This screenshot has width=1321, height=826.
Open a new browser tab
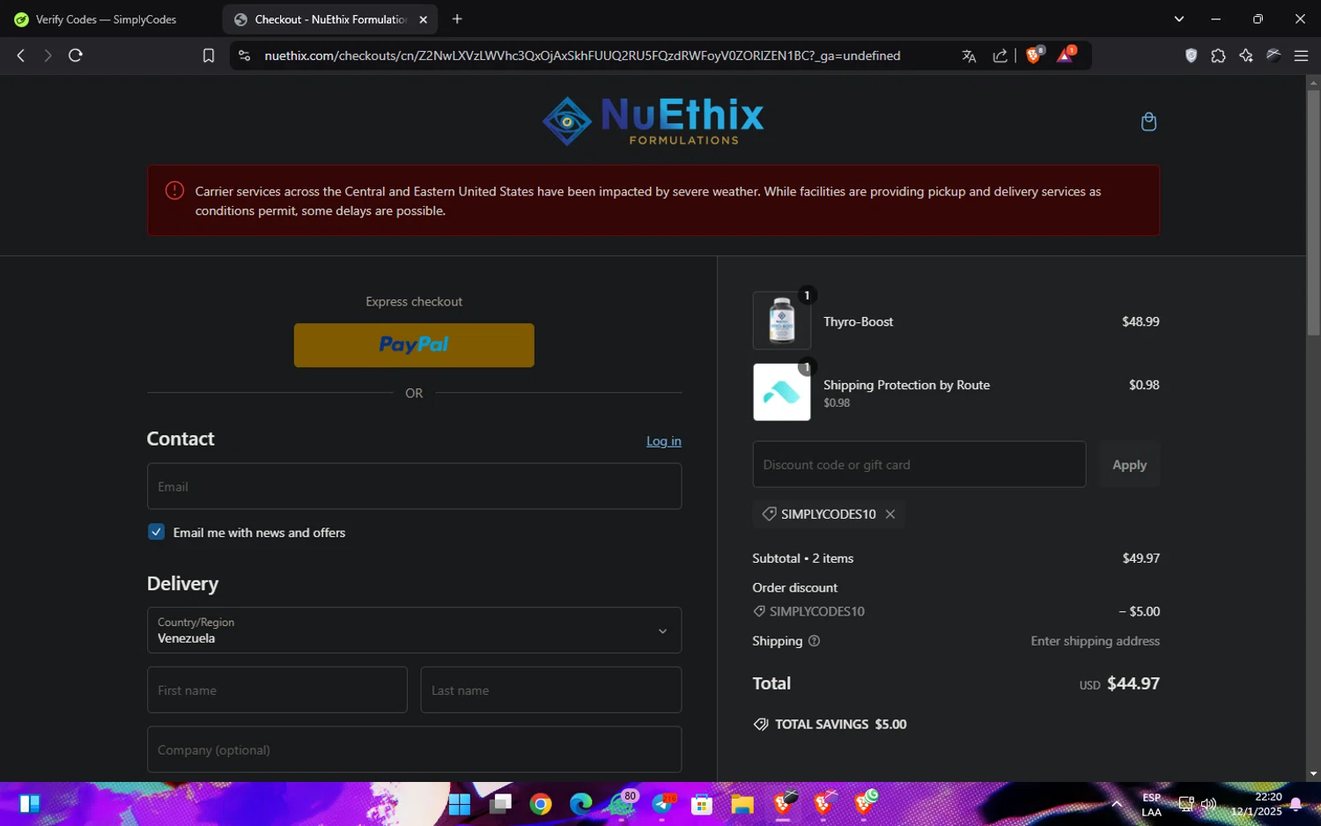tap(457, 19)
